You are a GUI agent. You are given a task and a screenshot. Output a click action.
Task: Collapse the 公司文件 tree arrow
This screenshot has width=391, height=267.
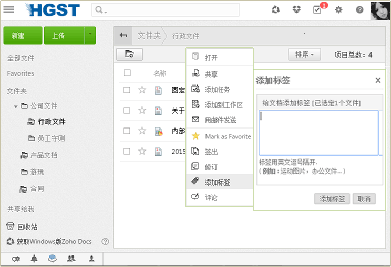pos(15,106)
